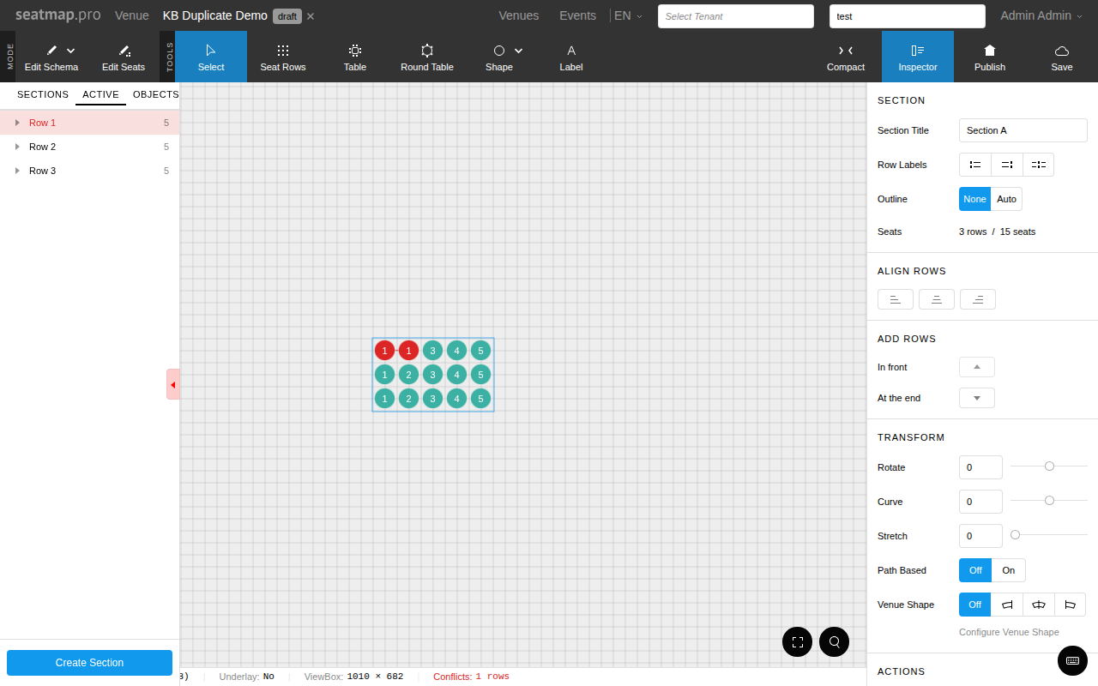This screenshot has height=686, width=1098.
Task: Open the Configure Venue Shape link
Action: coord(1009,632)
